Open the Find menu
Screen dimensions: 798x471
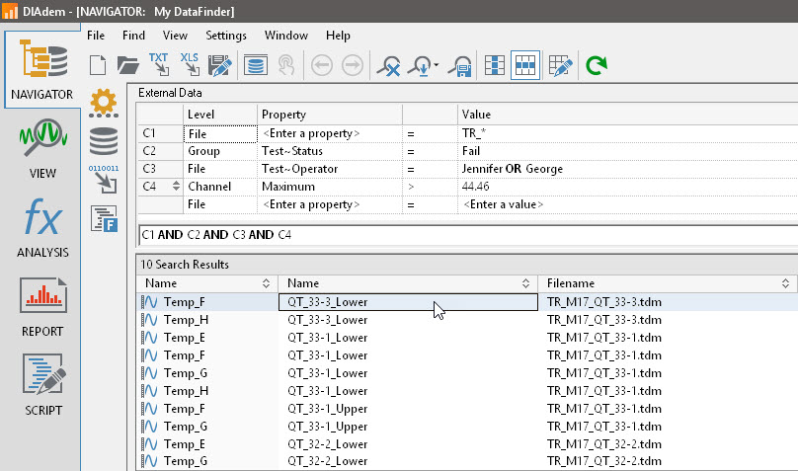click(133, 36)
